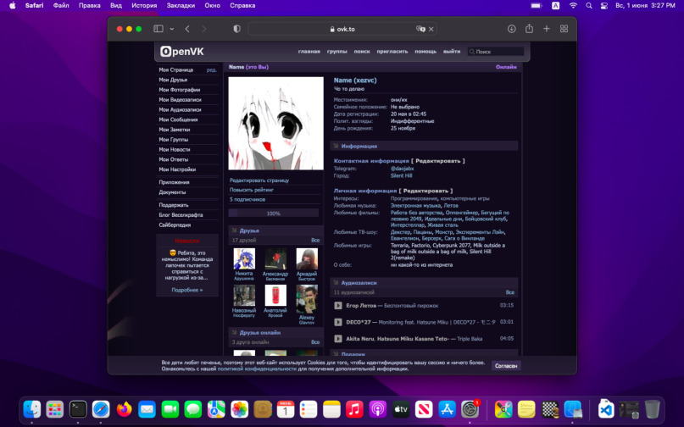The height and width of the screenshot is (427, 684).
Task: Open the sidebar dropdown chevron in Safari
Action: point(169,29)
